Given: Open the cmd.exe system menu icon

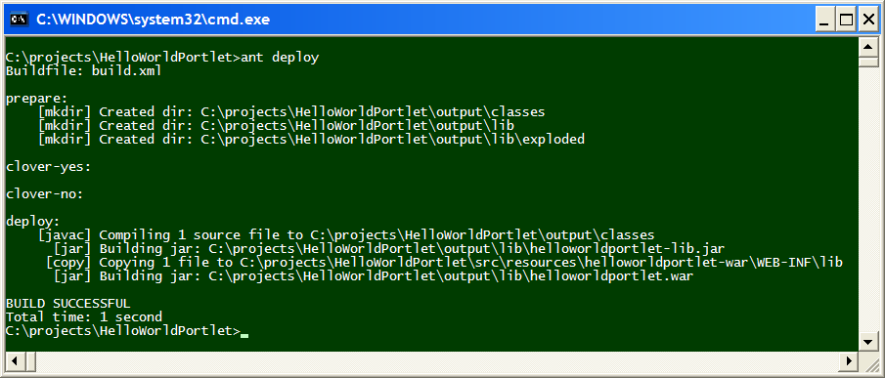Looking at the screenshot, I should 19,20.
